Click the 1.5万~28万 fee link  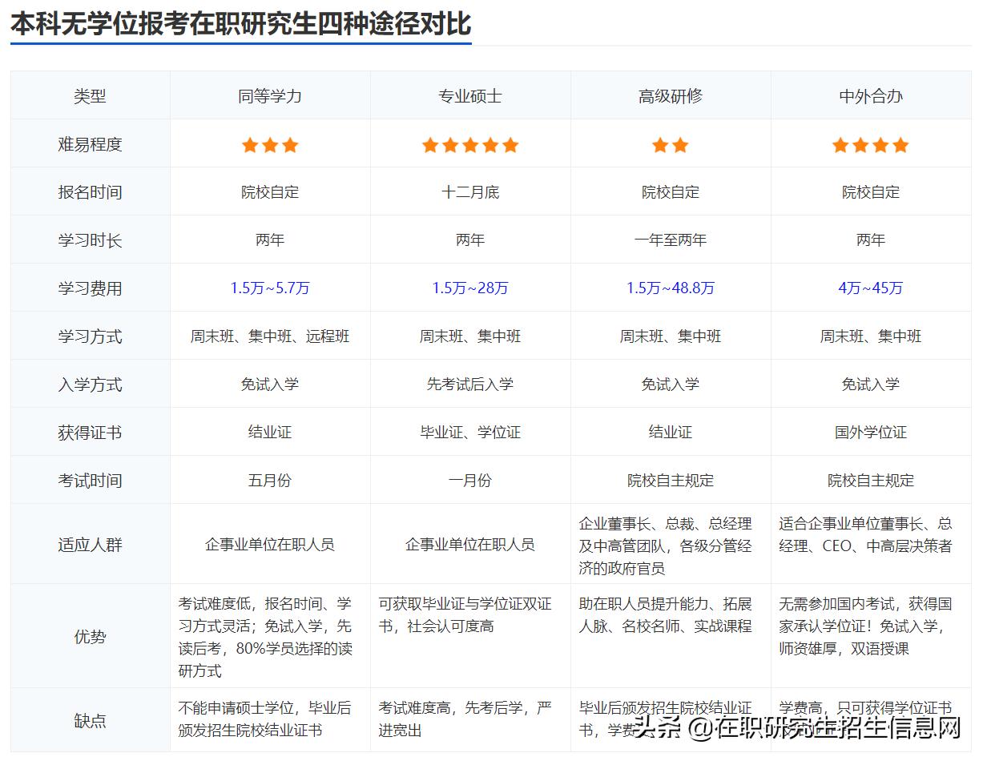pyautogui.click(x=469, y=288)
